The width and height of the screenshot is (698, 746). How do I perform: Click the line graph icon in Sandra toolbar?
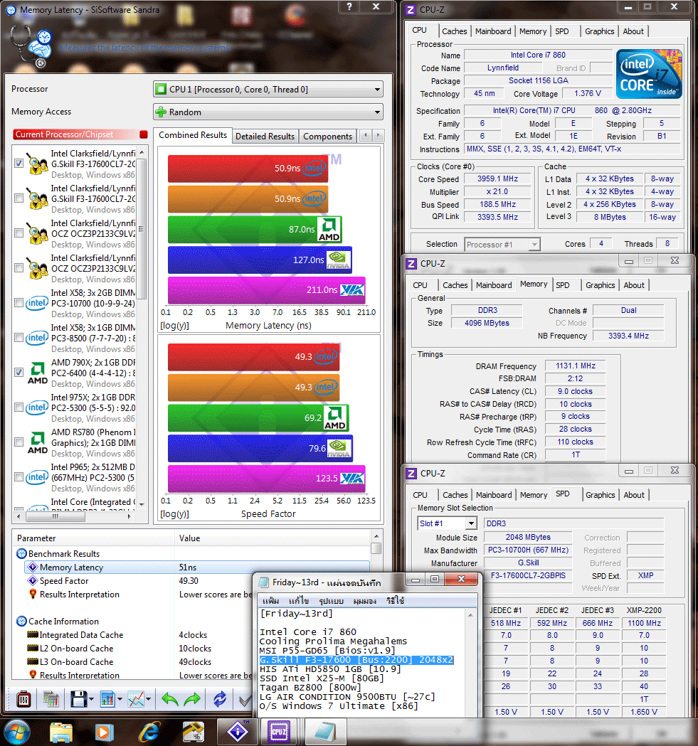click(136, 699)
